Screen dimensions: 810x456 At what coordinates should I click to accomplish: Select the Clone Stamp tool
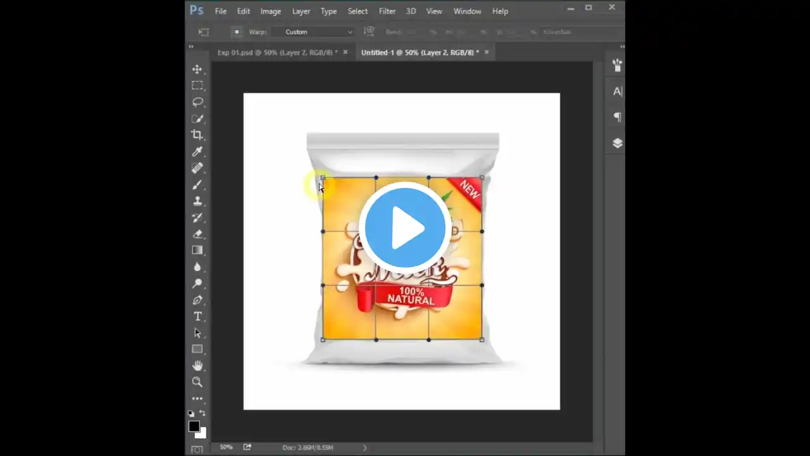pyautogui.click(x=197, y=201)
